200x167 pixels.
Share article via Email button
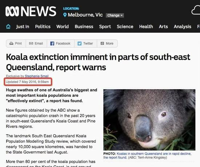coord(36,44)
